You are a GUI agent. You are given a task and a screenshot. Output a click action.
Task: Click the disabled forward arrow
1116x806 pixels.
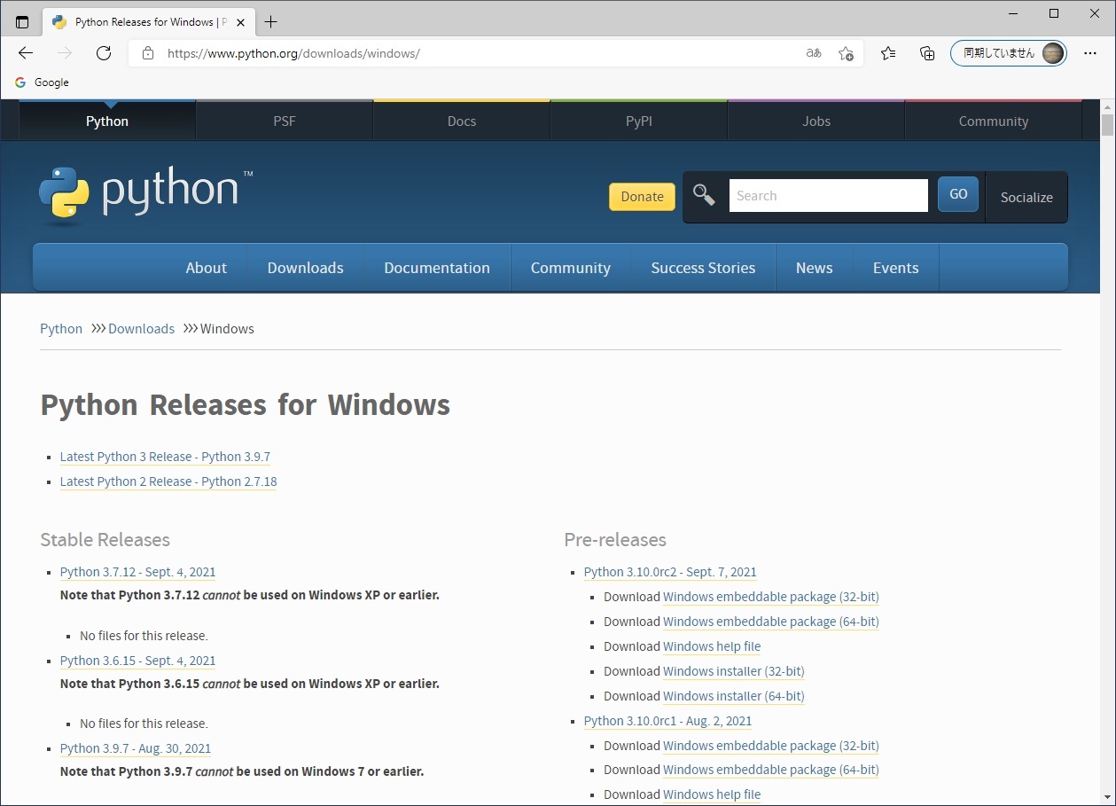[x=65, y=53]
